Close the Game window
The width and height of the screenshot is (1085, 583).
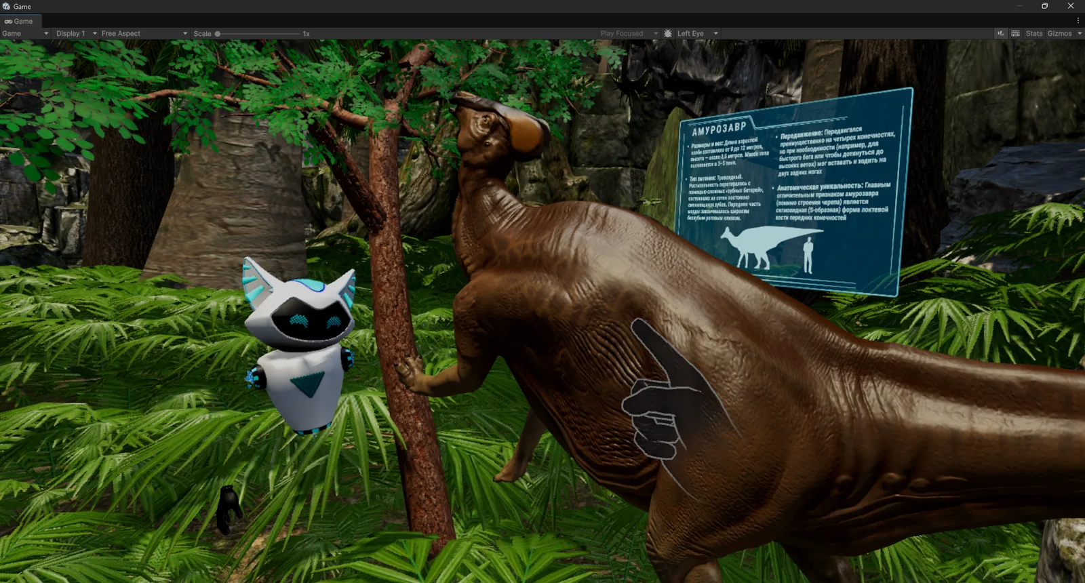[x=1071, y=6]
